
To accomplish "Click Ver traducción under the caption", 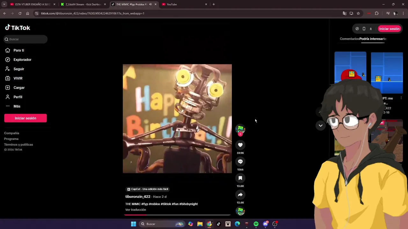I will point(135,210).
